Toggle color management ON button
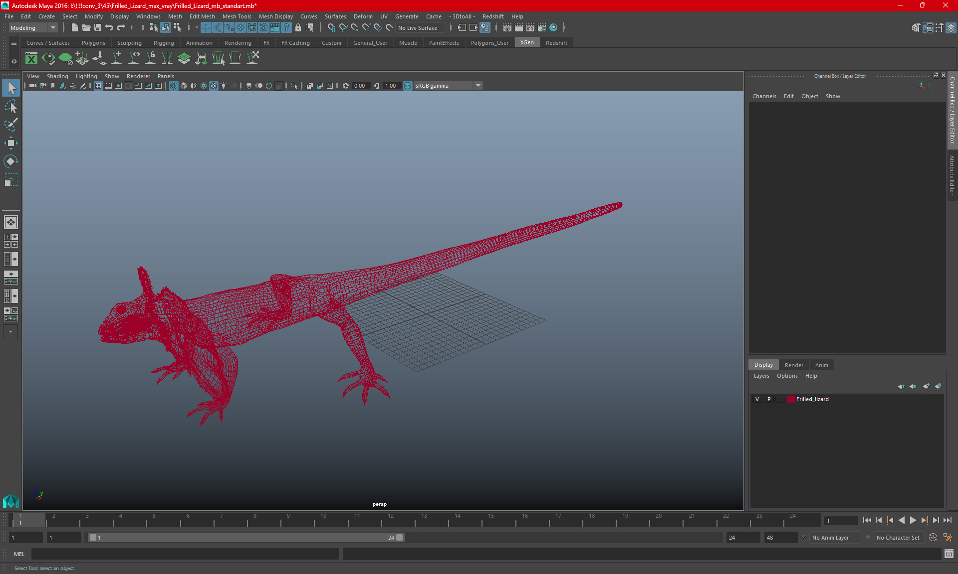958x574 pixels. 408,86
